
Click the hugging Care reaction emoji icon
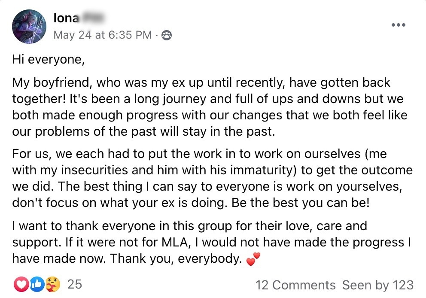(52, 284)
